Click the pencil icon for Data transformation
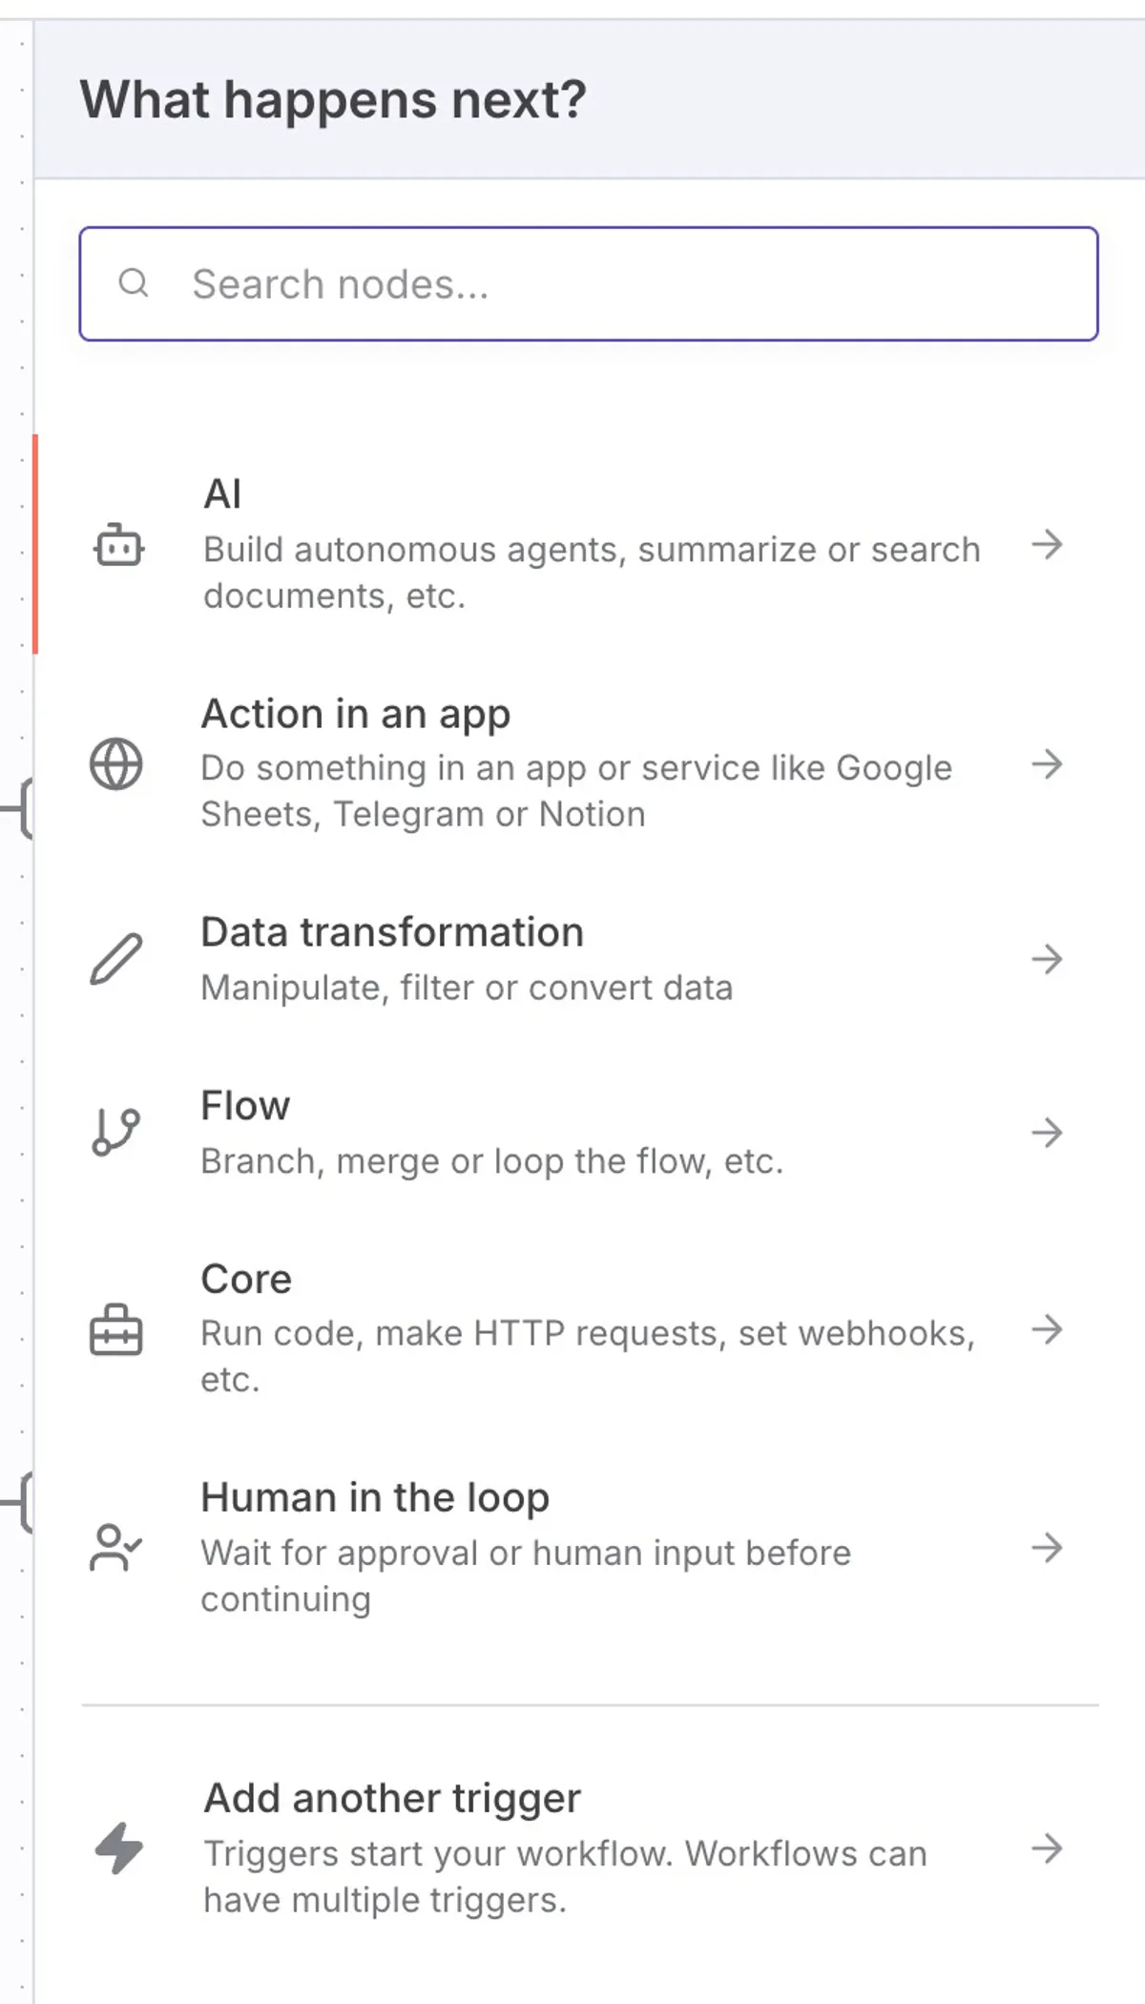Viewport: 1145px width, 2004px height. pos(116,959)
